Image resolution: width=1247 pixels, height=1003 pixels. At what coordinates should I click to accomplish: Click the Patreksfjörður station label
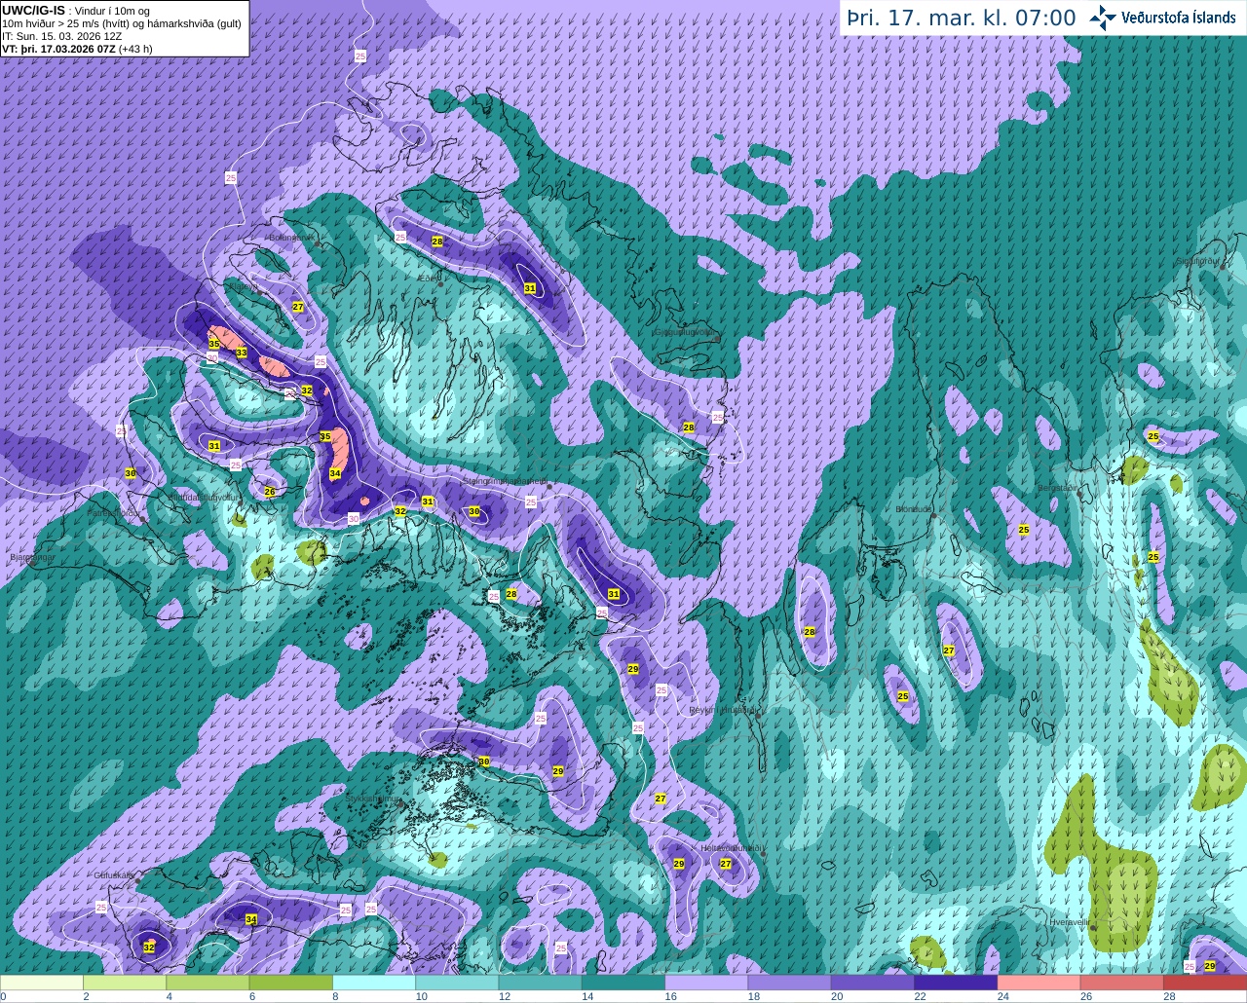point(115,512)
